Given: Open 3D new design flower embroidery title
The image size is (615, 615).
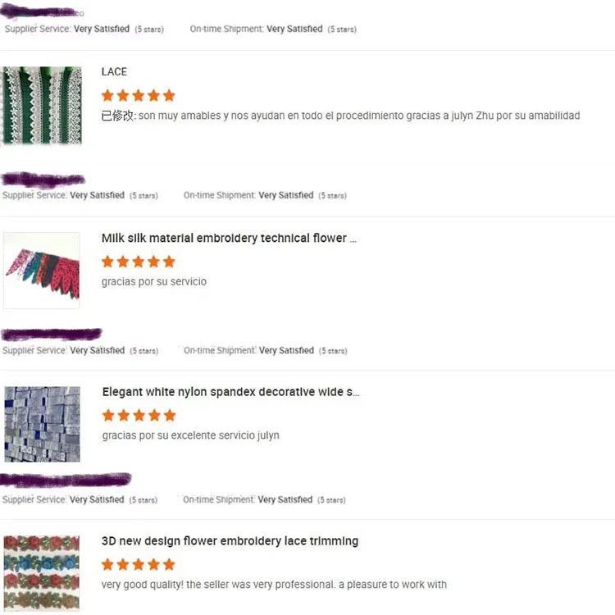Looking at the screenshot, I should point(230,541).
